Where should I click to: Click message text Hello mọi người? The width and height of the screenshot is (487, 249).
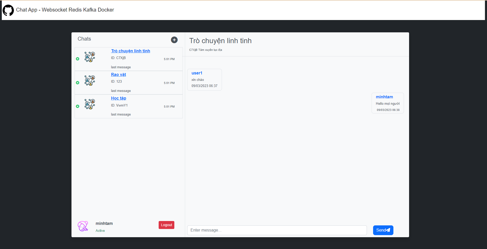(388, 104)
